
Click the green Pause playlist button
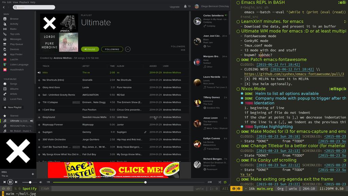coord(90,49)
